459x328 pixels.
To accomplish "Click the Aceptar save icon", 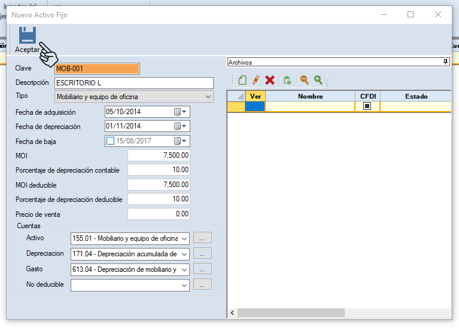I will tap(27, 36).
